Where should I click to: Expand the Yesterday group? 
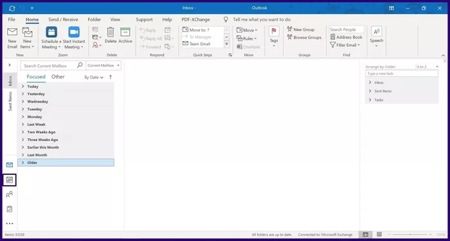coord(22,94)
